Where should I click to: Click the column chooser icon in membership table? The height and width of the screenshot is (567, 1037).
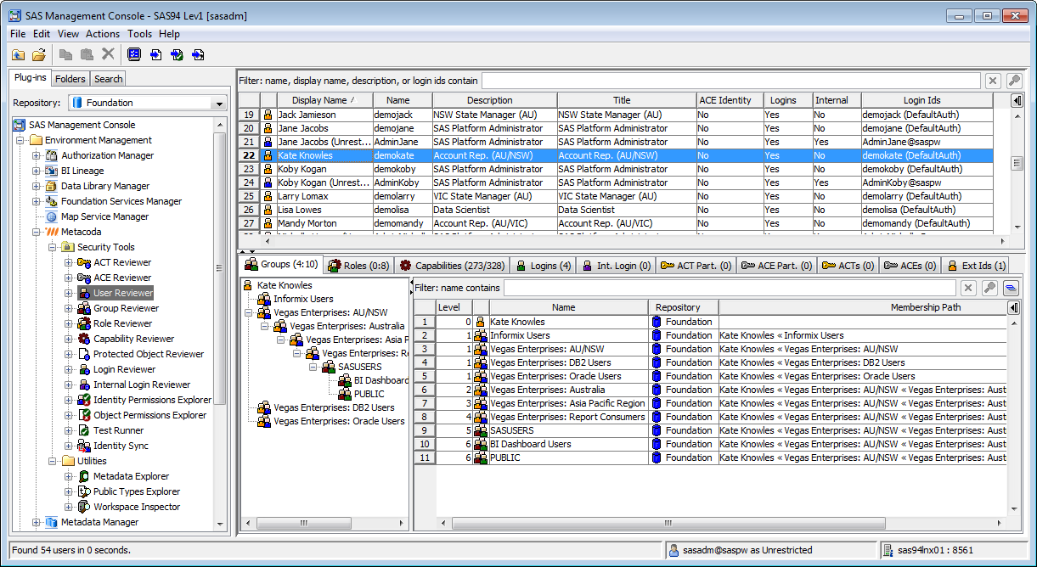tap(1014, 307)
